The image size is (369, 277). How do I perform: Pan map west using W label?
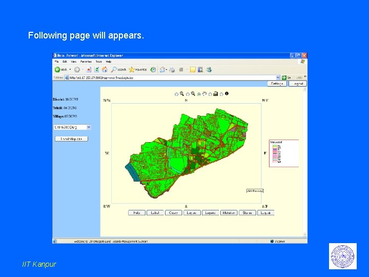(107, 153)
